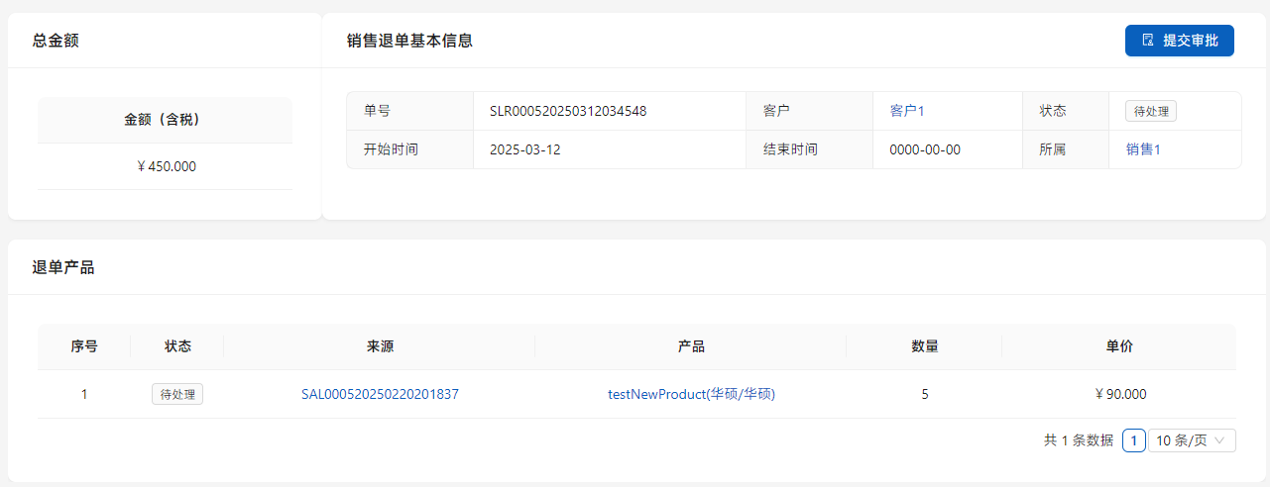The image size is (1270, 487).
Task: Click 待处理 status tag in basic info
Action: (x=1150, y=111)
